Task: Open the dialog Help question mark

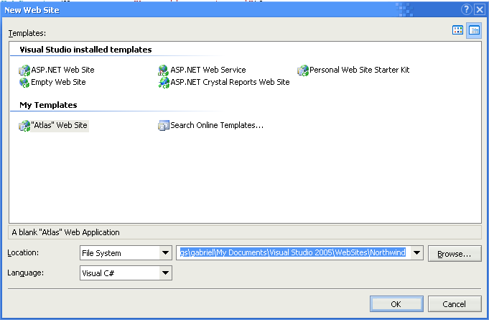Action: (466, 9)
